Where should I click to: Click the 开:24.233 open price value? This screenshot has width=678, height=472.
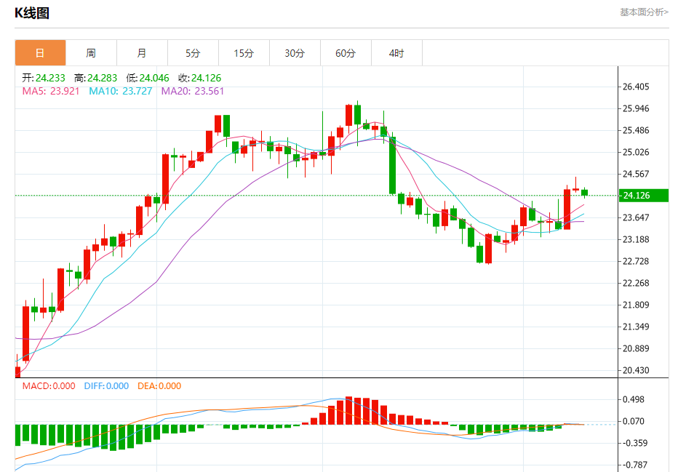coord(44,78)
